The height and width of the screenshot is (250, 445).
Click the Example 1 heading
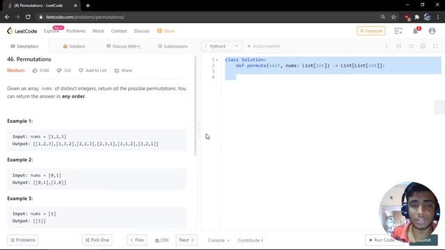coord(20,121)
